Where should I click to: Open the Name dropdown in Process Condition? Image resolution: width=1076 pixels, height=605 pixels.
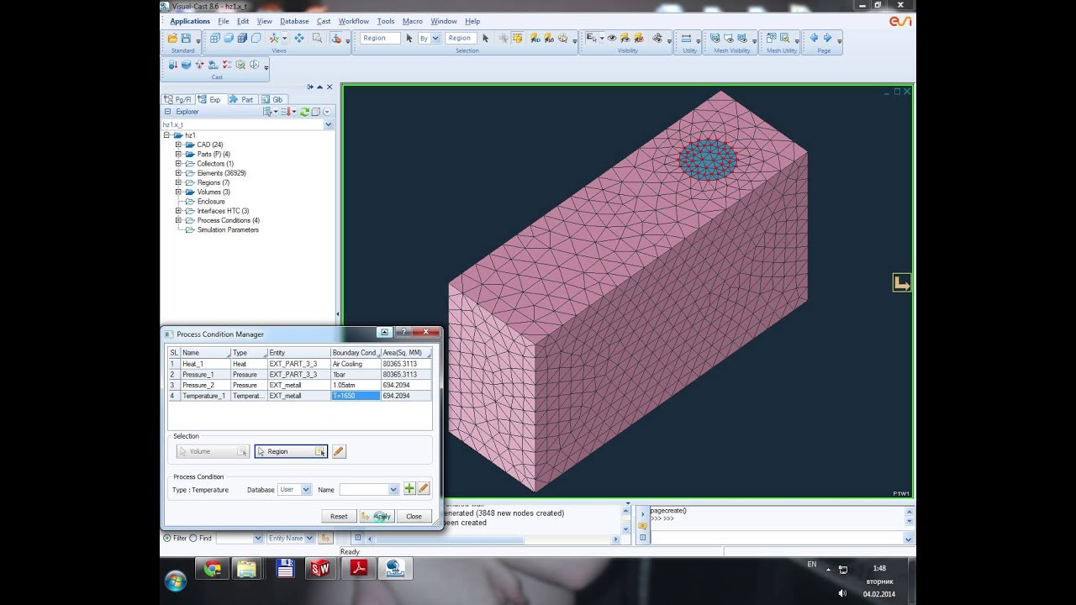click(x=393, y=489)
